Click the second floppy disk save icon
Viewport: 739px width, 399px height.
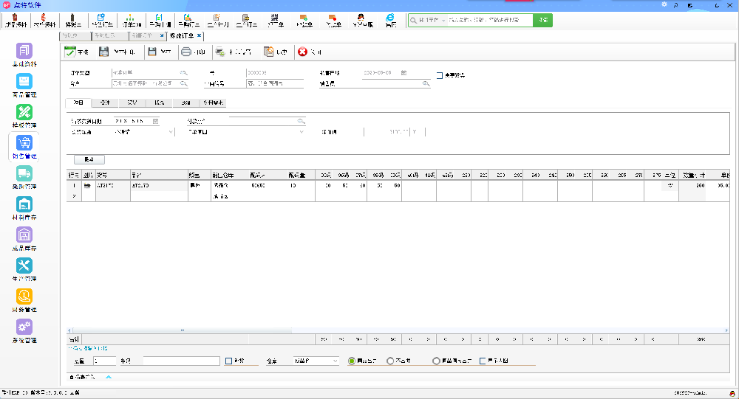coord(152,52)
